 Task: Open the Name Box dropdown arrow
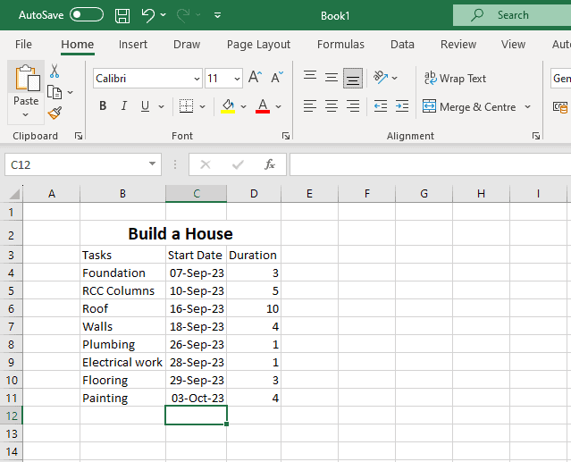(153, 164)
